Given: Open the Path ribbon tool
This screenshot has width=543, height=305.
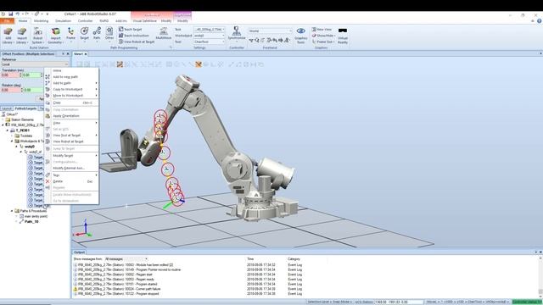Looking at the screenshot, I should pos(97,35).
